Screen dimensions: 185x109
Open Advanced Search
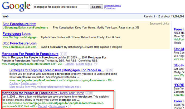113,6
